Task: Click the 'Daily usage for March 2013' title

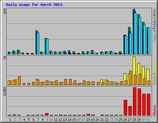Action: click(x=34, y=5)
